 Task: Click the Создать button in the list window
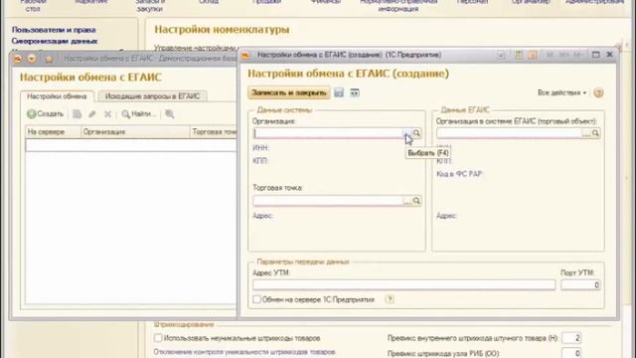pos(46,114)
